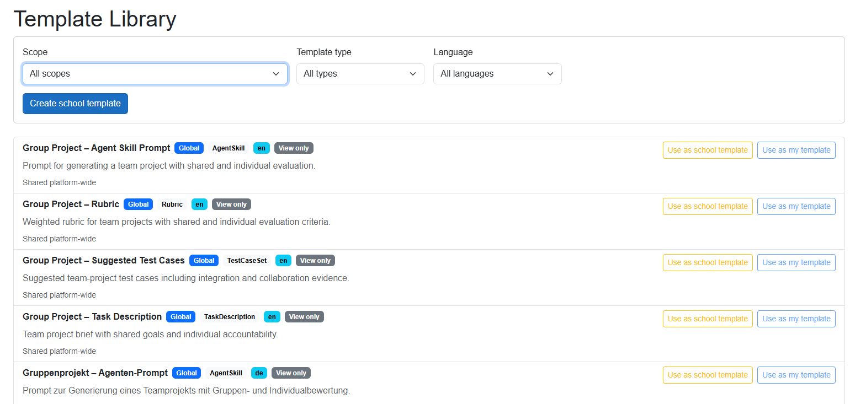Click the Group Project – Rubric title
This screenshot has width=850, height=404.
click(x=71, y=204)
